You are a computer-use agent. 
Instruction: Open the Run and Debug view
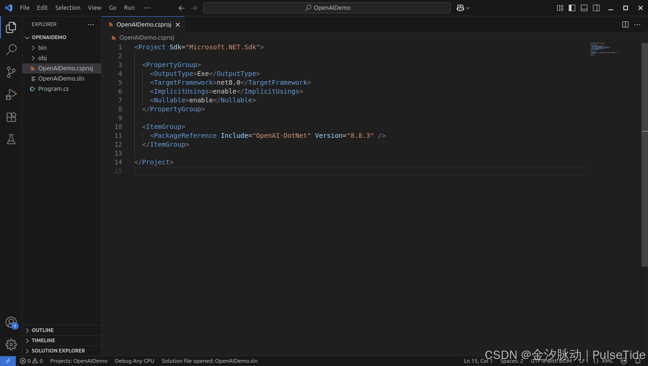(11, 95)
